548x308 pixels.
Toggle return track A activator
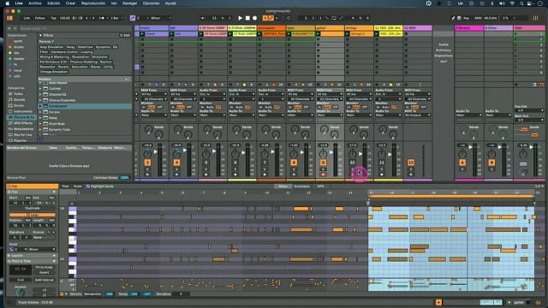[462, 163]
